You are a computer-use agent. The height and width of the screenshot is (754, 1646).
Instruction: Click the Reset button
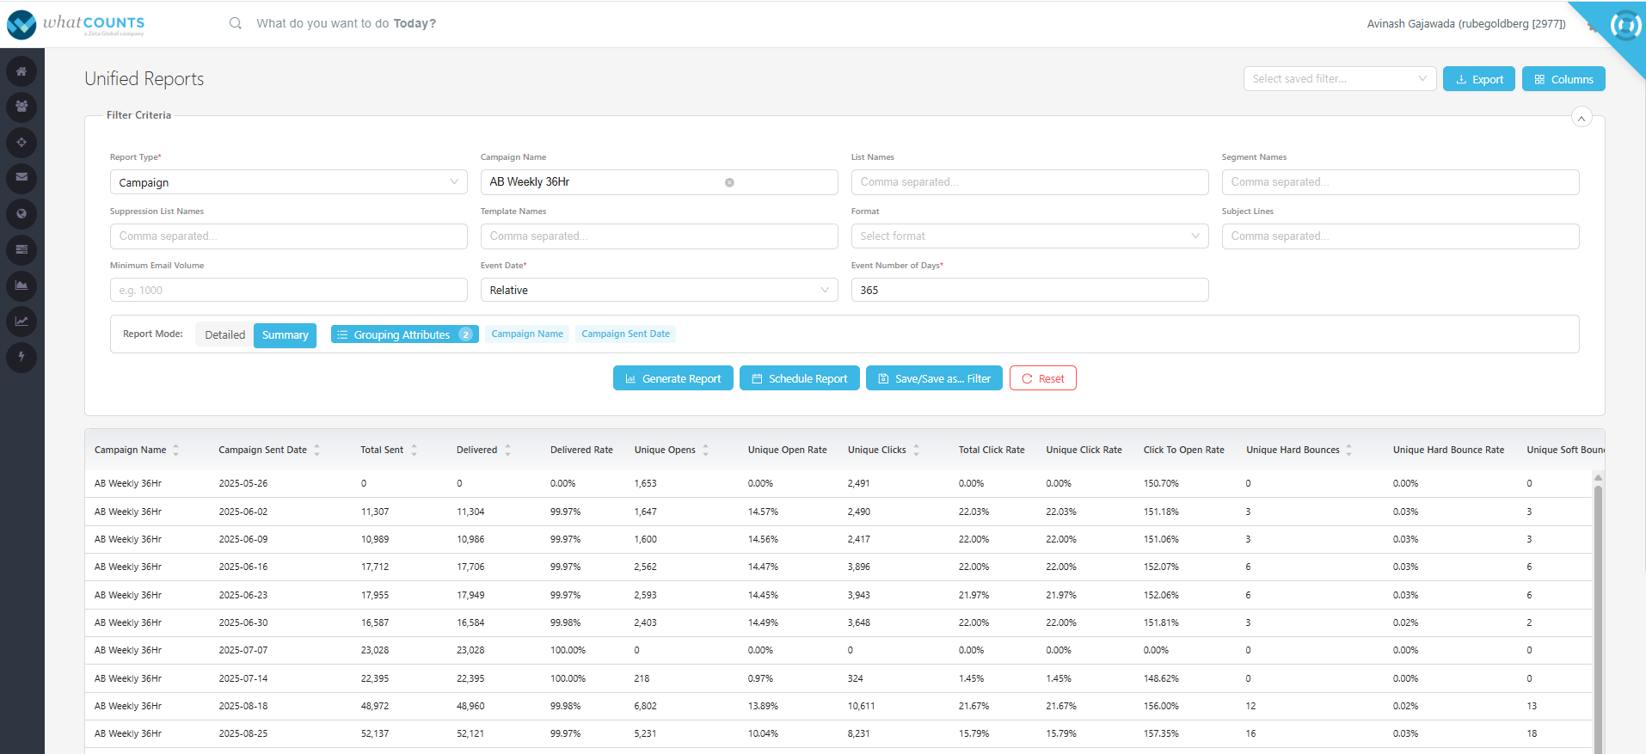point(1042,378)
